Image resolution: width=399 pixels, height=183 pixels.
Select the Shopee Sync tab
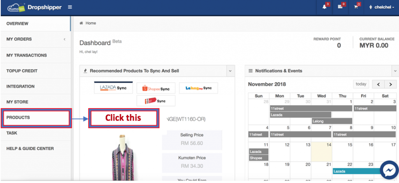156,88
